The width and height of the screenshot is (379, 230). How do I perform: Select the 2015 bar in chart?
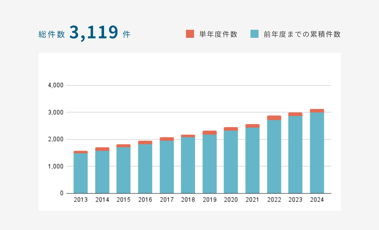coord(123,169)
